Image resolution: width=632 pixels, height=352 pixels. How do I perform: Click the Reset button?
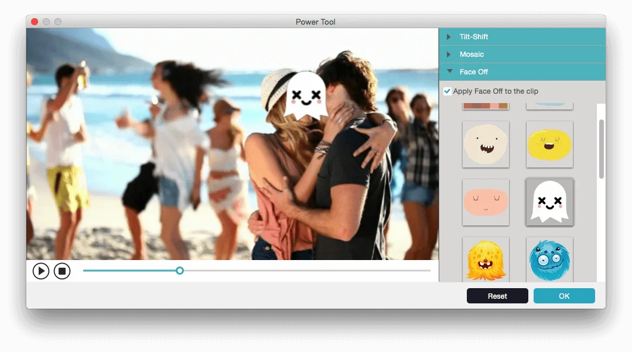pyautogui.click(x=497, y=296)
